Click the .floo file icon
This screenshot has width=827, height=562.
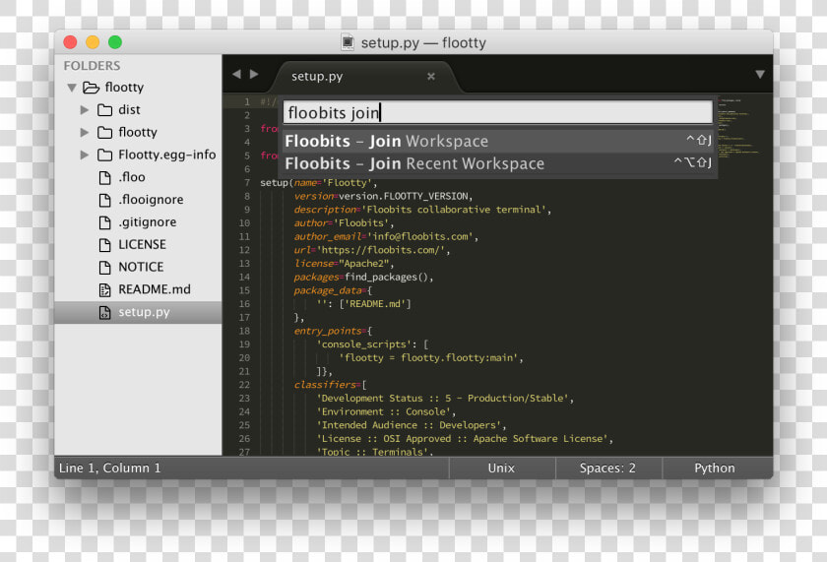pyautogui.click(x=105, y=178)
